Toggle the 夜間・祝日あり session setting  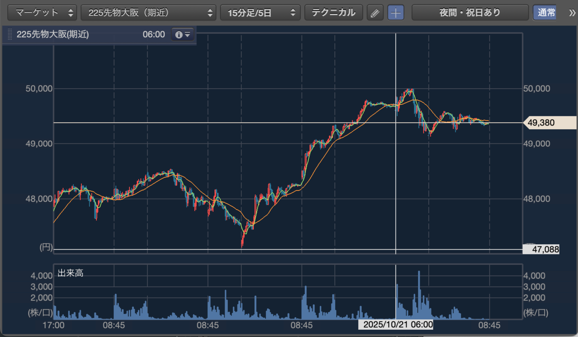click(470, 12)
